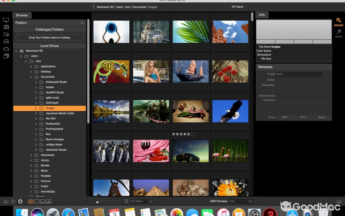Toggle sort direction checkbox beside File Name

126,201
